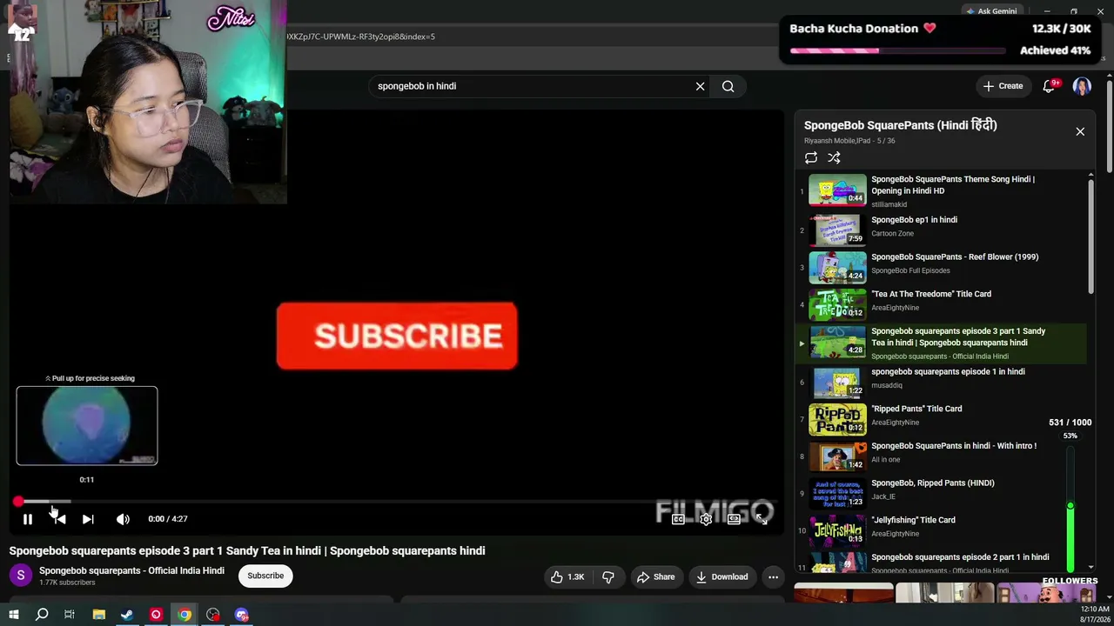Screen dimensions: 1114x626
Task: Visit 'Spongebob squarepants - Official India Hindi' channel name
Action: tap(131, 570)
